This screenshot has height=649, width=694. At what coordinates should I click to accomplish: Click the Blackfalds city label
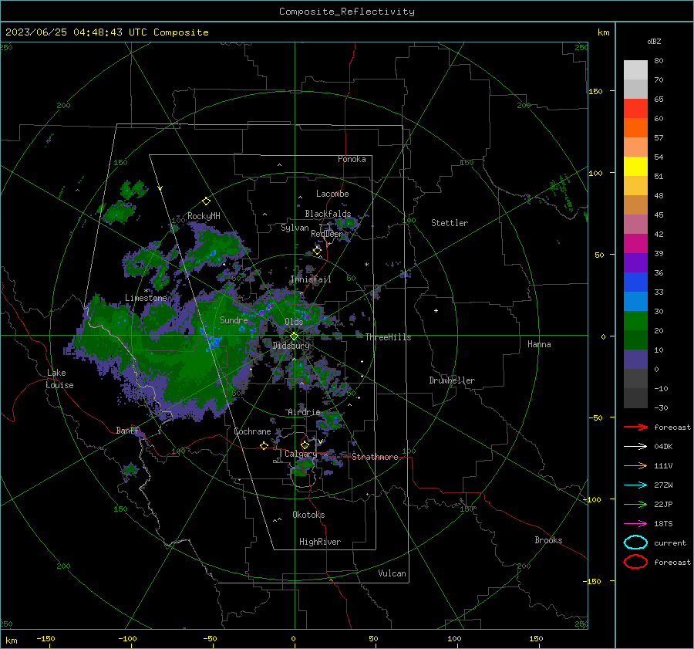328,214
